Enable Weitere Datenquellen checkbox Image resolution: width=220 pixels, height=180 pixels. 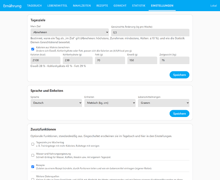(x=33, y=179)
